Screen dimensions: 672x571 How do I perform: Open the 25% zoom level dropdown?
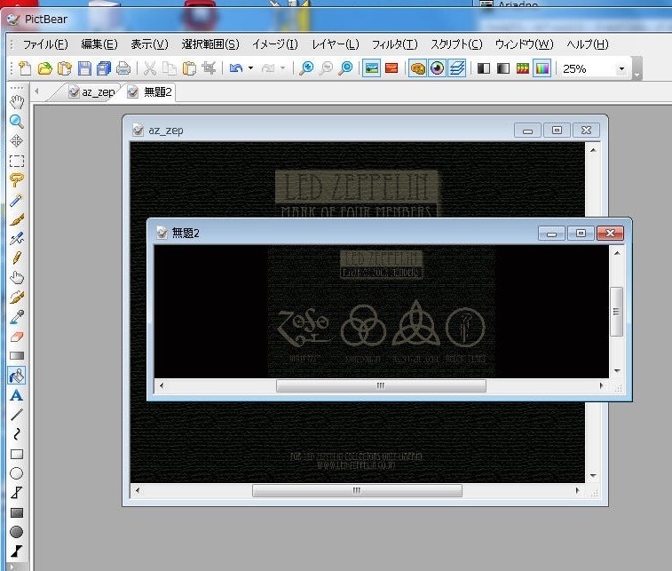pos(622,69)
